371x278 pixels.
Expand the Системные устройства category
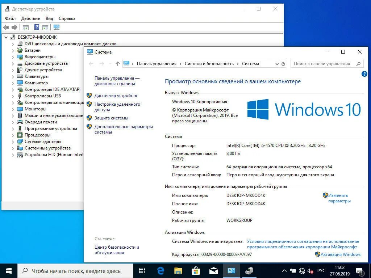13,148
